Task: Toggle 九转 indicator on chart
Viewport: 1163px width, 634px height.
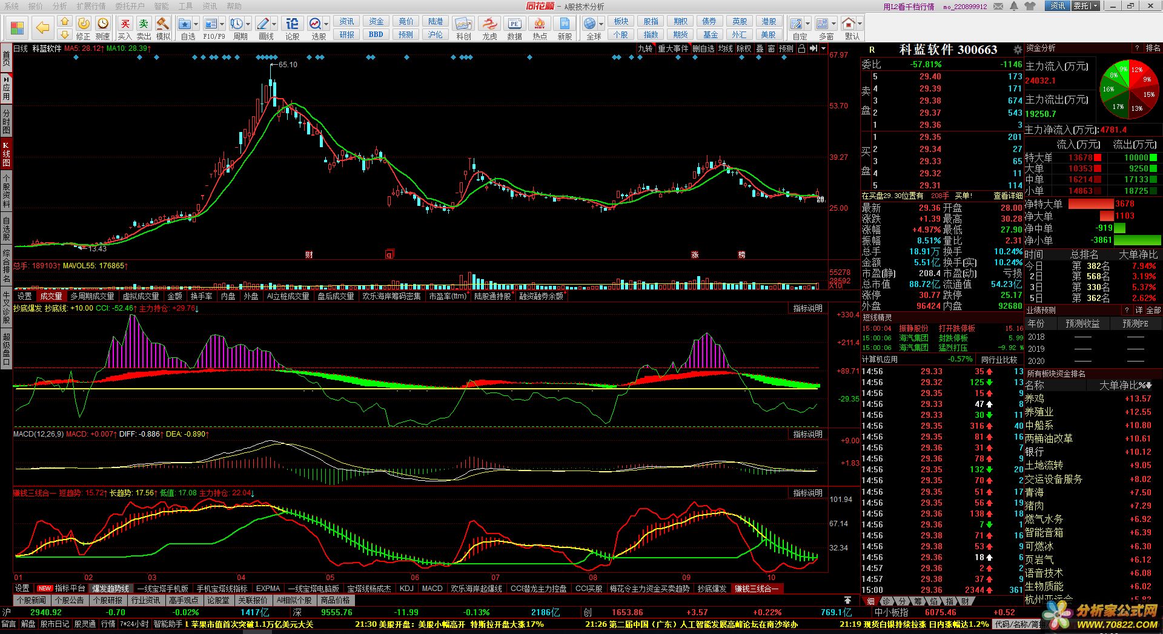Action: click(x=645, y=48)
